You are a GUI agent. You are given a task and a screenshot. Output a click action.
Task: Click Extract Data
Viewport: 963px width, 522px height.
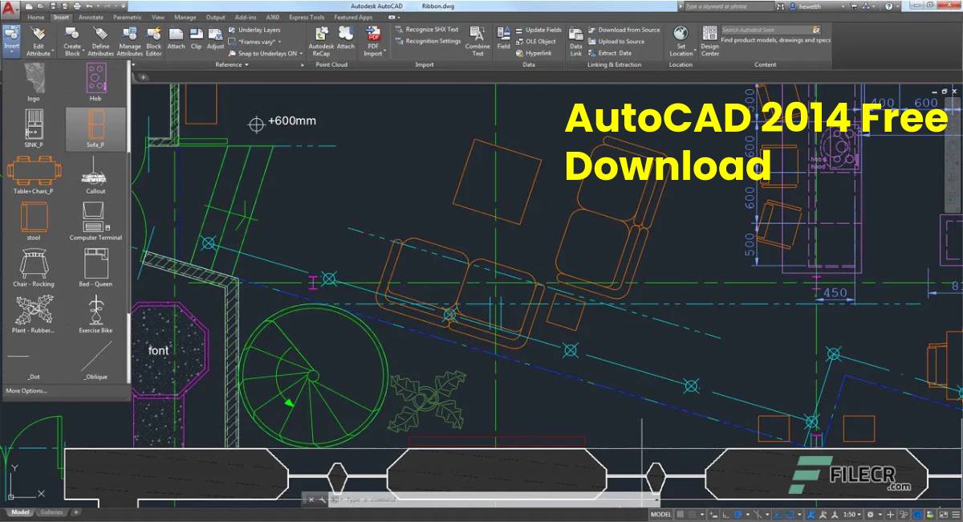click(610, 53)
